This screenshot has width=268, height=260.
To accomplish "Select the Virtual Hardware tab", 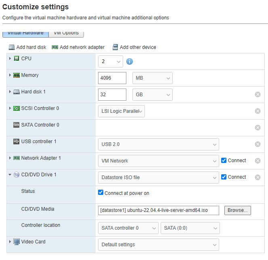I will pyautogui.click(x=25, y=33).
